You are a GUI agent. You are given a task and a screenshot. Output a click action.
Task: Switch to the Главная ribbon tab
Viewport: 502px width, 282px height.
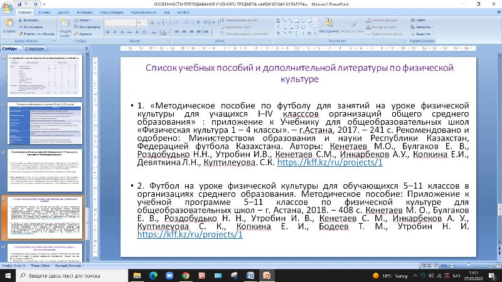click(24, 12)
